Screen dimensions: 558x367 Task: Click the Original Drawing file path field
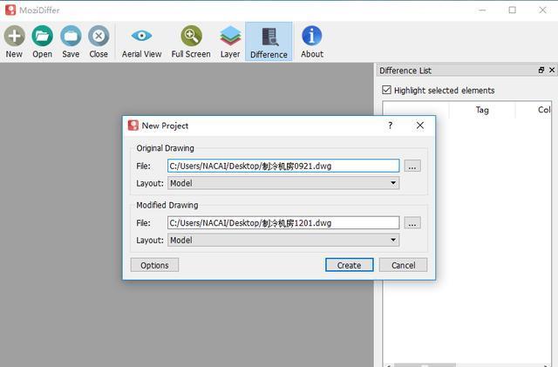click(x=282, y=166)
